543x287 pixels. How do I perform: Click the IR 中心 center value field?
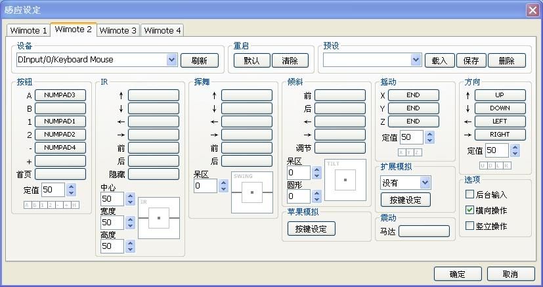[x=112, y=199]
